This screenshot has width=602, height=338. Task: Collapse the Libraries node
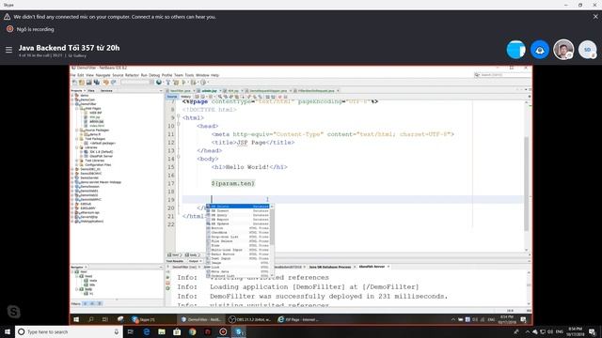coord(77,147)
